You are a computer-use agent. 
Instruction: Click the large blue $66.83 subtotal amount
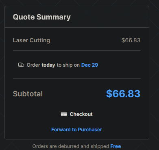(123, 93)
